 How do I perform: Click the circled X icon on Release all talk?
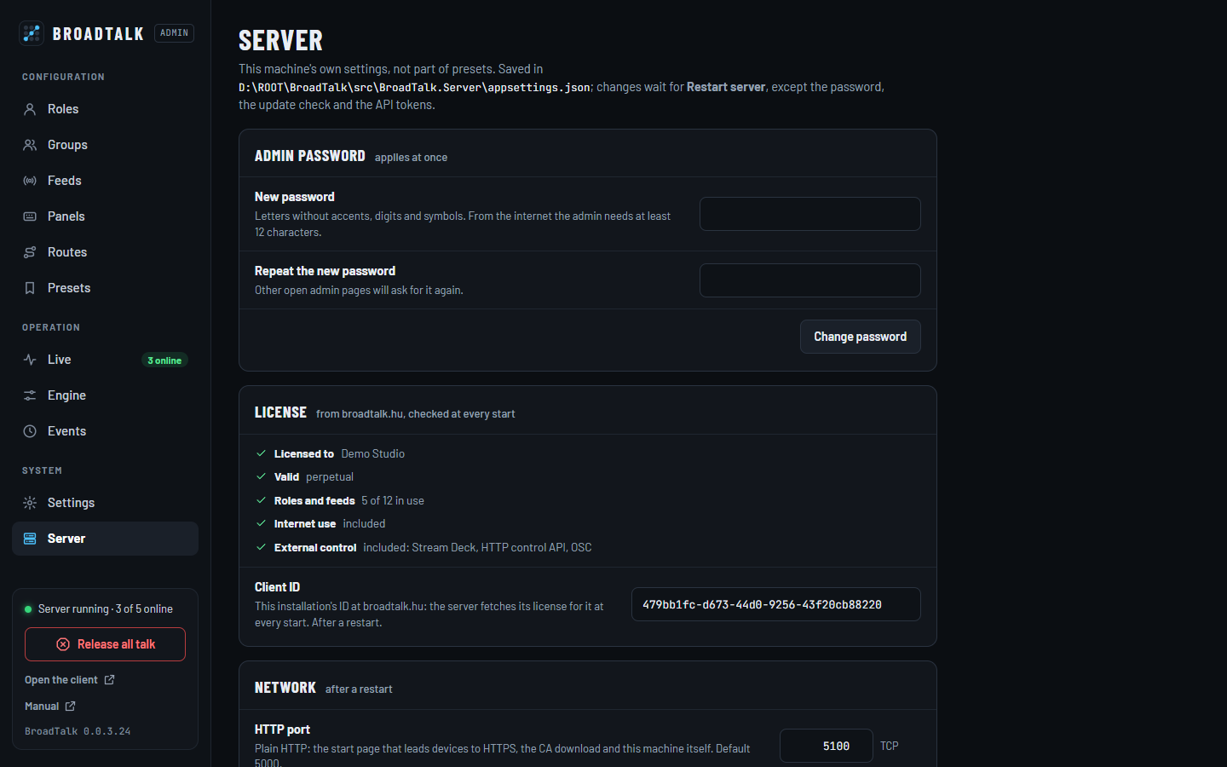[x=63, y=644]
